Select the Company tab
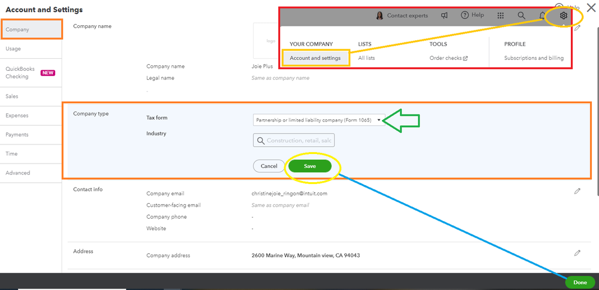The width and height of the screenshot is (599, 290). [x=32, y=29]
